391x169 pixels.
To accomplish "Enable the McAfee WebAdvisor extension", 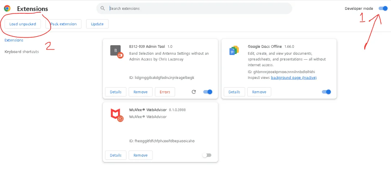I will pyautogui.click(x=207, y=155).
